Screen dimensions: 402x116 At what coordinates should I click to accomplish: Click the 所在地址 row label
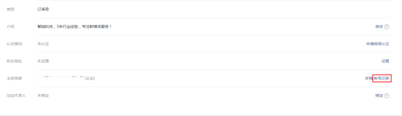click(14, 61)
